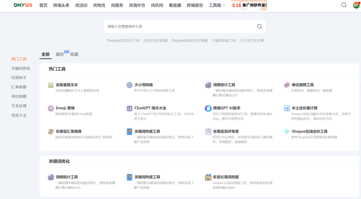The image size is (361, 199).
Task: Switch to the 最新 tab
Action: point(60,55)
